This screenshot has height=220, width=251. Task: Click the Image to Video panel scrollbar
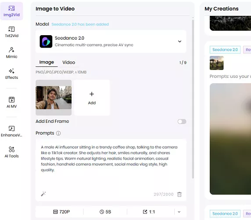(193, 99)
